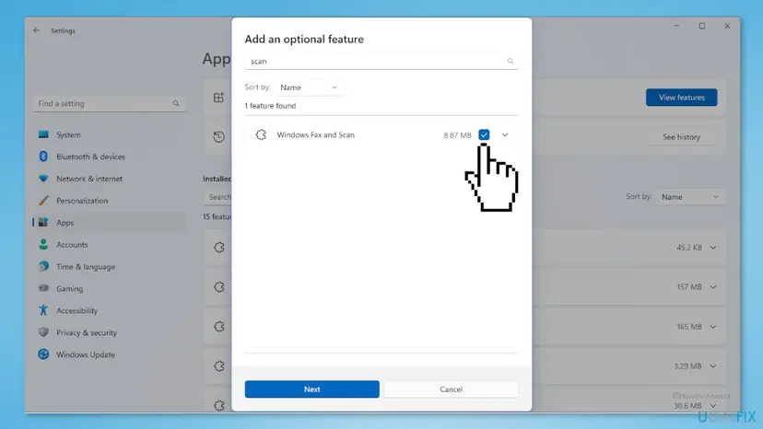Expand the 165 MB installed feature row
763x429 pixels.
click(x=713, y=327)
